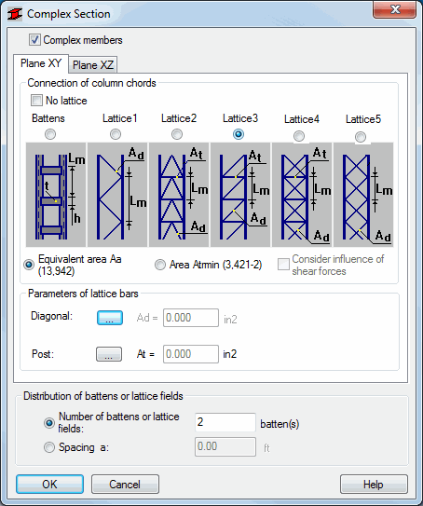Open Diagonal section selector button
This screenshot has height=506, width=423.
click(110, 318)
